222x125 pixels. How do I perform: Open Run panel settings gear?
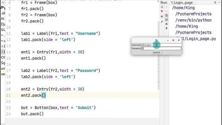(215, 2)
